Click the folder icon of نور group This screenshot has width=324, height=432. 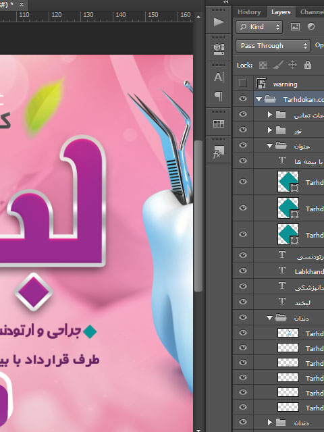click(281, 130)
